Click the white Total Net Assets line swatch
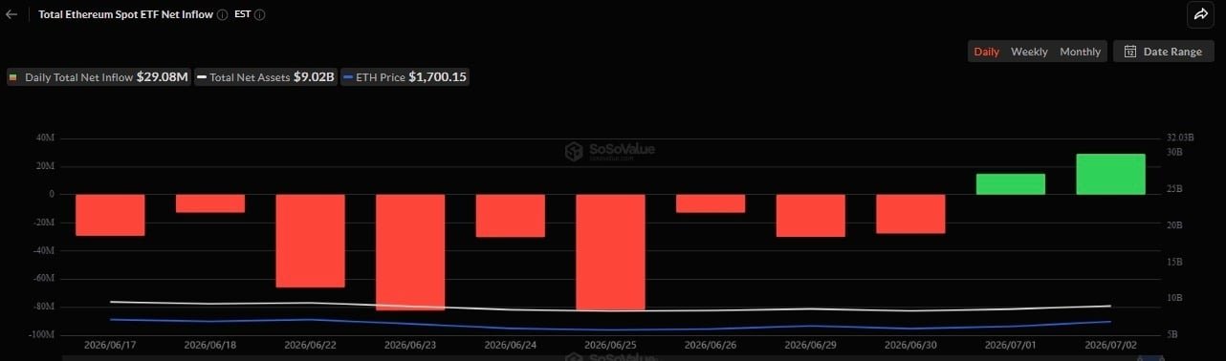 point(202,77)
